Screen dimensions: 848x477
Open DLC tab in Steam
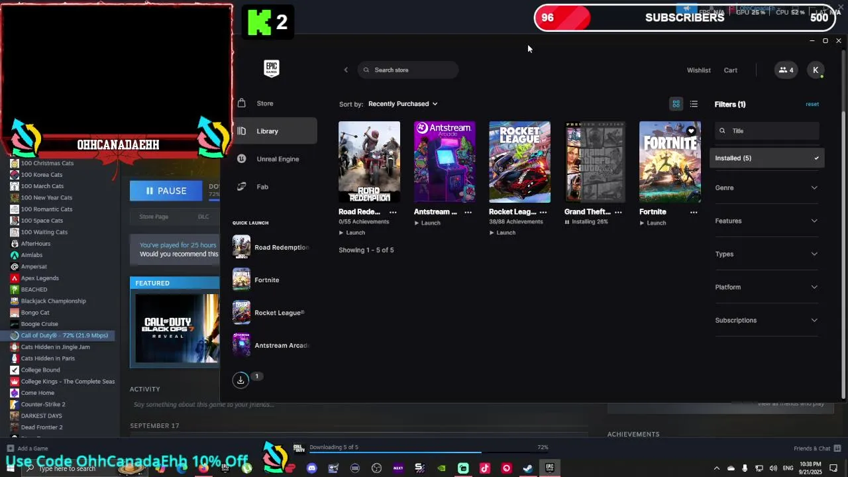tap(203, 217)
